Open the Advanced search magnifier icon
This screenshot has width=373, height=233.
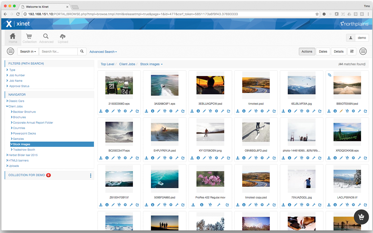(46, 38)
